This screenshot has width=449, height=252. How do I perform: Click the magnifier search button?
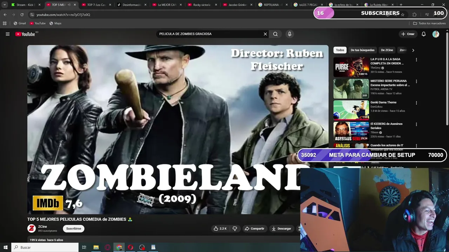[x=275, y=34]
